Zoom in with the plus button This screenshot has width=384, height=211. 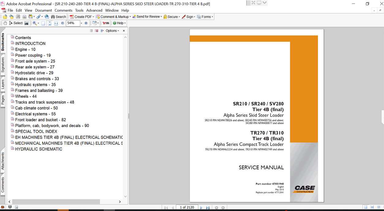point(86,23)
